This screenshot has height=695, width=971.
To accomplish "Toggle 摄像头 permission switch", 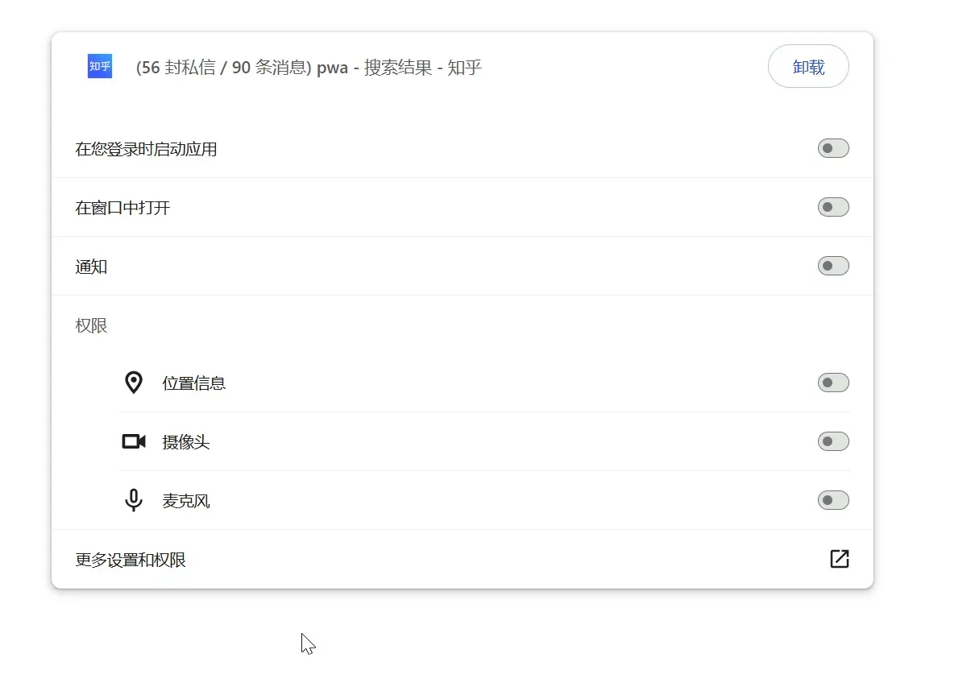I will coord(833,441).
